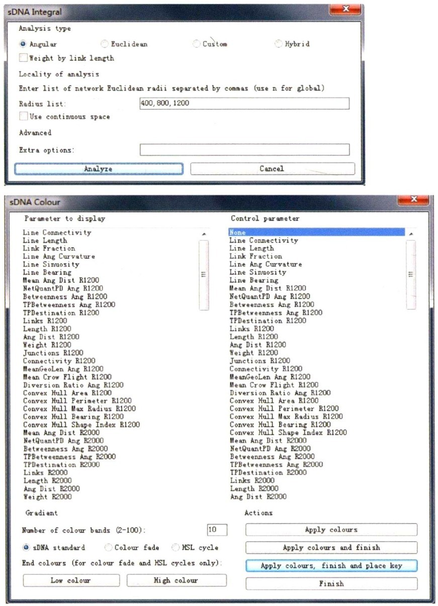This screenshot has width=438, height=606.
Task: Click the Extra options input field
Action: [244, 150]
